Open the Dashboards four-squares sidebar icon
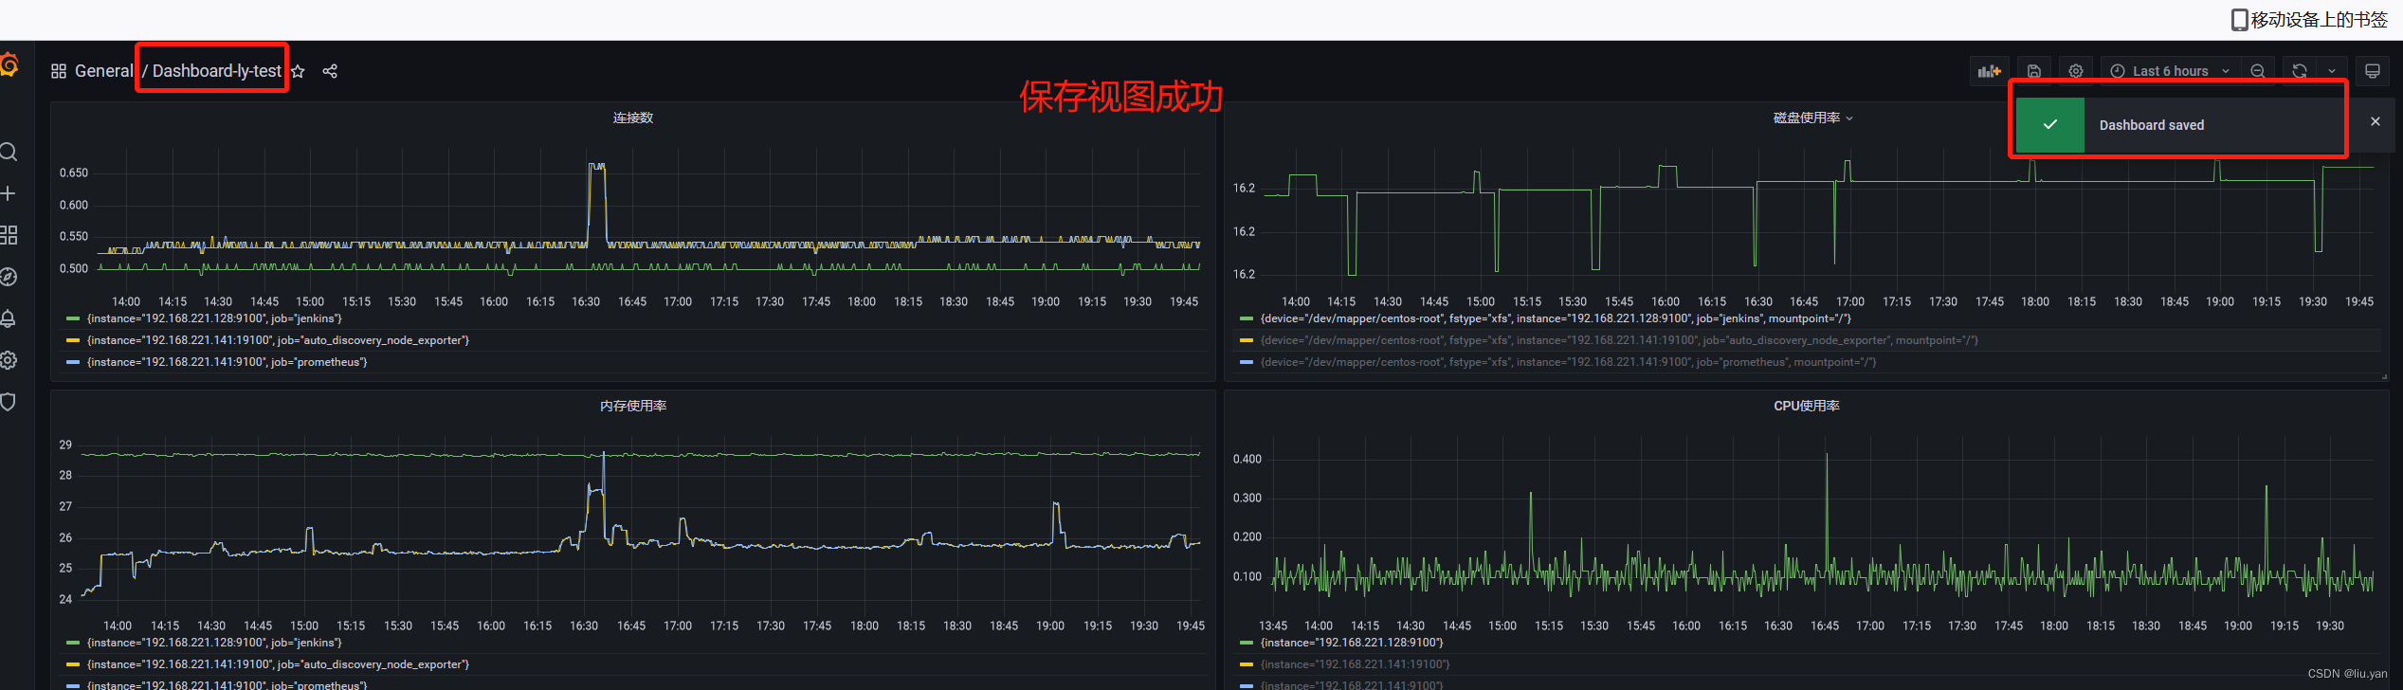Screen dimensions: 2403x690 [x=9, y=235]
